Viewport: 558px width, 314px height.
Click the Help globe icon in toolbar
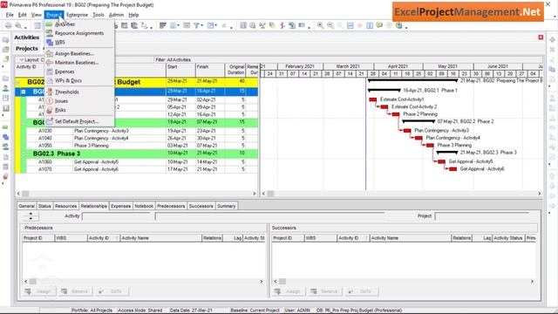coord(399,25)
